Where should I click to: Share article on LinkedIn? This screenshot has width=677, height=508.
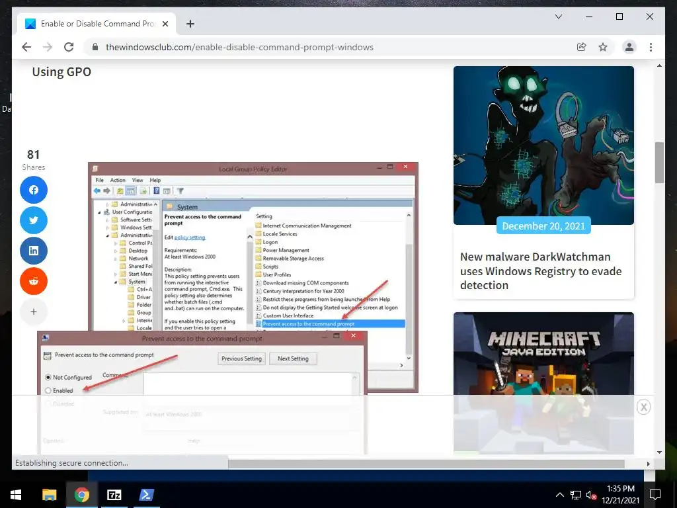click(x=34, y=251)
